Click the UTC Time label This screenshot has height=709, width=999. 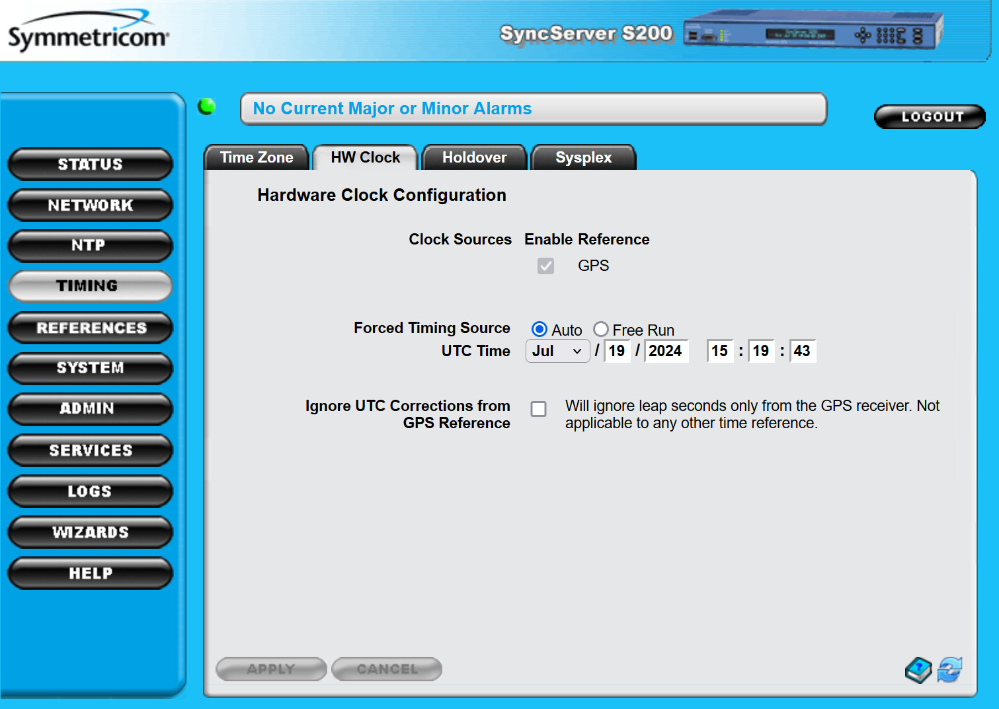point(476,351)
